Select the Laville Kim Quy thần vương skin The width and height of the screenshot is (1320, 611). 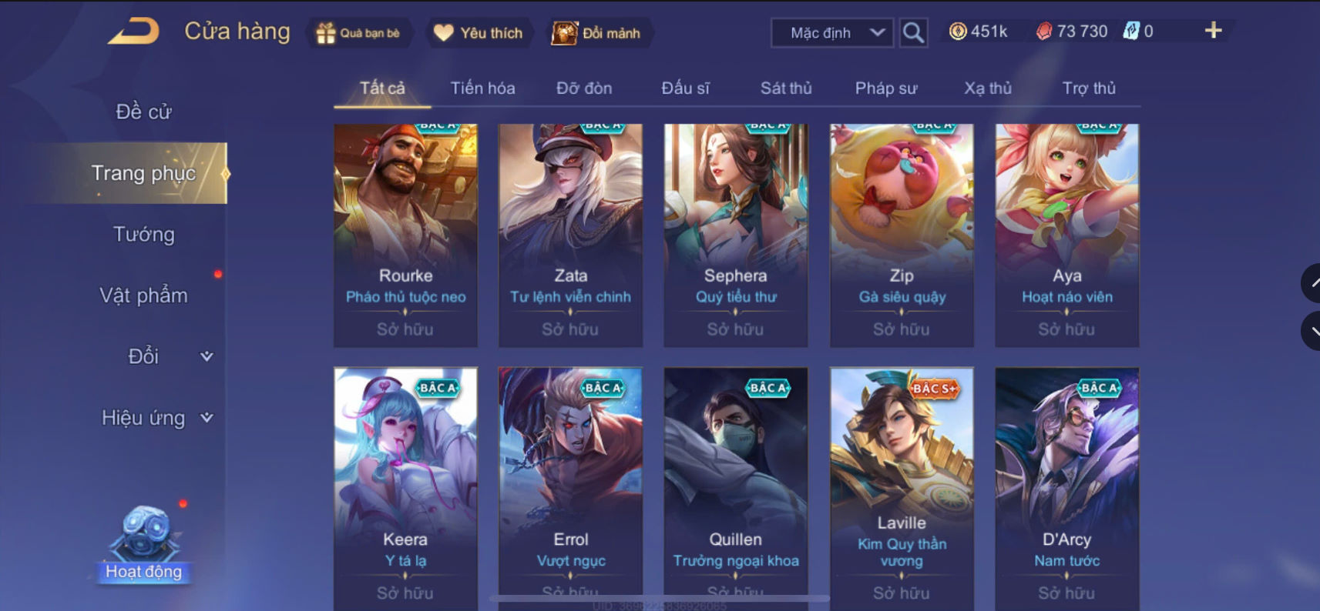[902, 489]
